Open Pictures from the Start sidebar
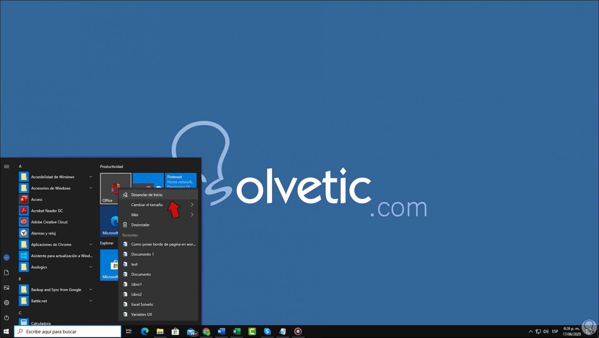This screenshot has width=599, height=338. click(7, 287)
